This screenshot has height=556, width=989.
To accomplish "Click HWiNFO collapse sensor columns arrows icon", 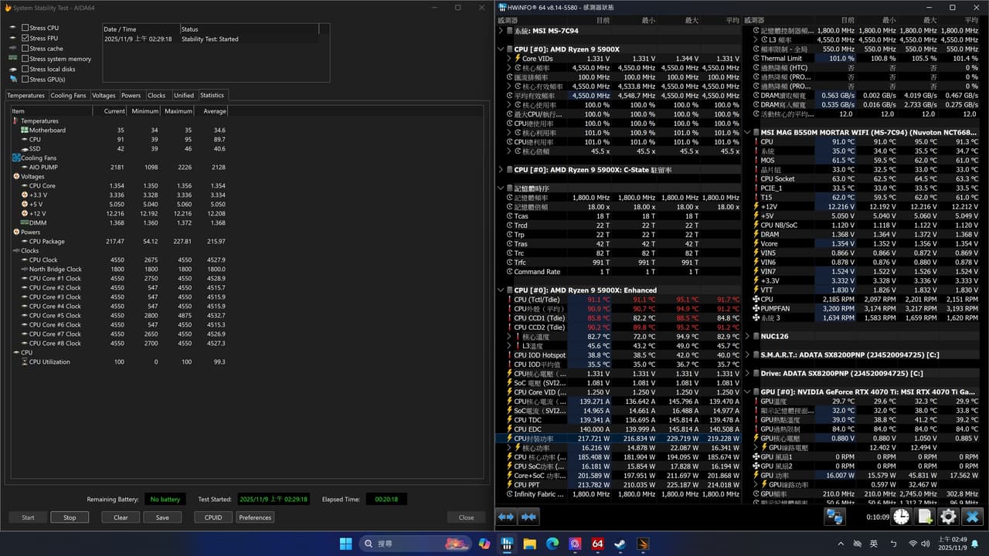I will coord(529,517).
